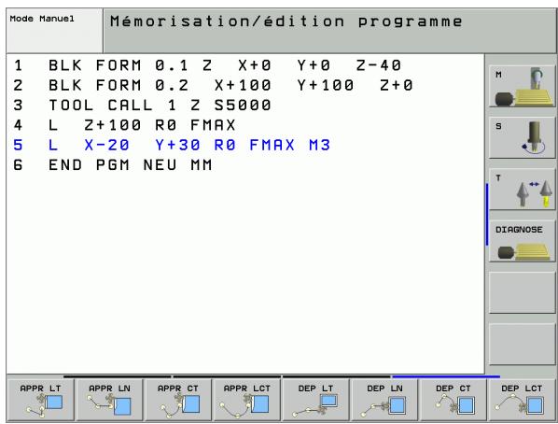The image size is (558, 424).
Task: Click the Y+30 value in line 5
Action: point(178,146)
